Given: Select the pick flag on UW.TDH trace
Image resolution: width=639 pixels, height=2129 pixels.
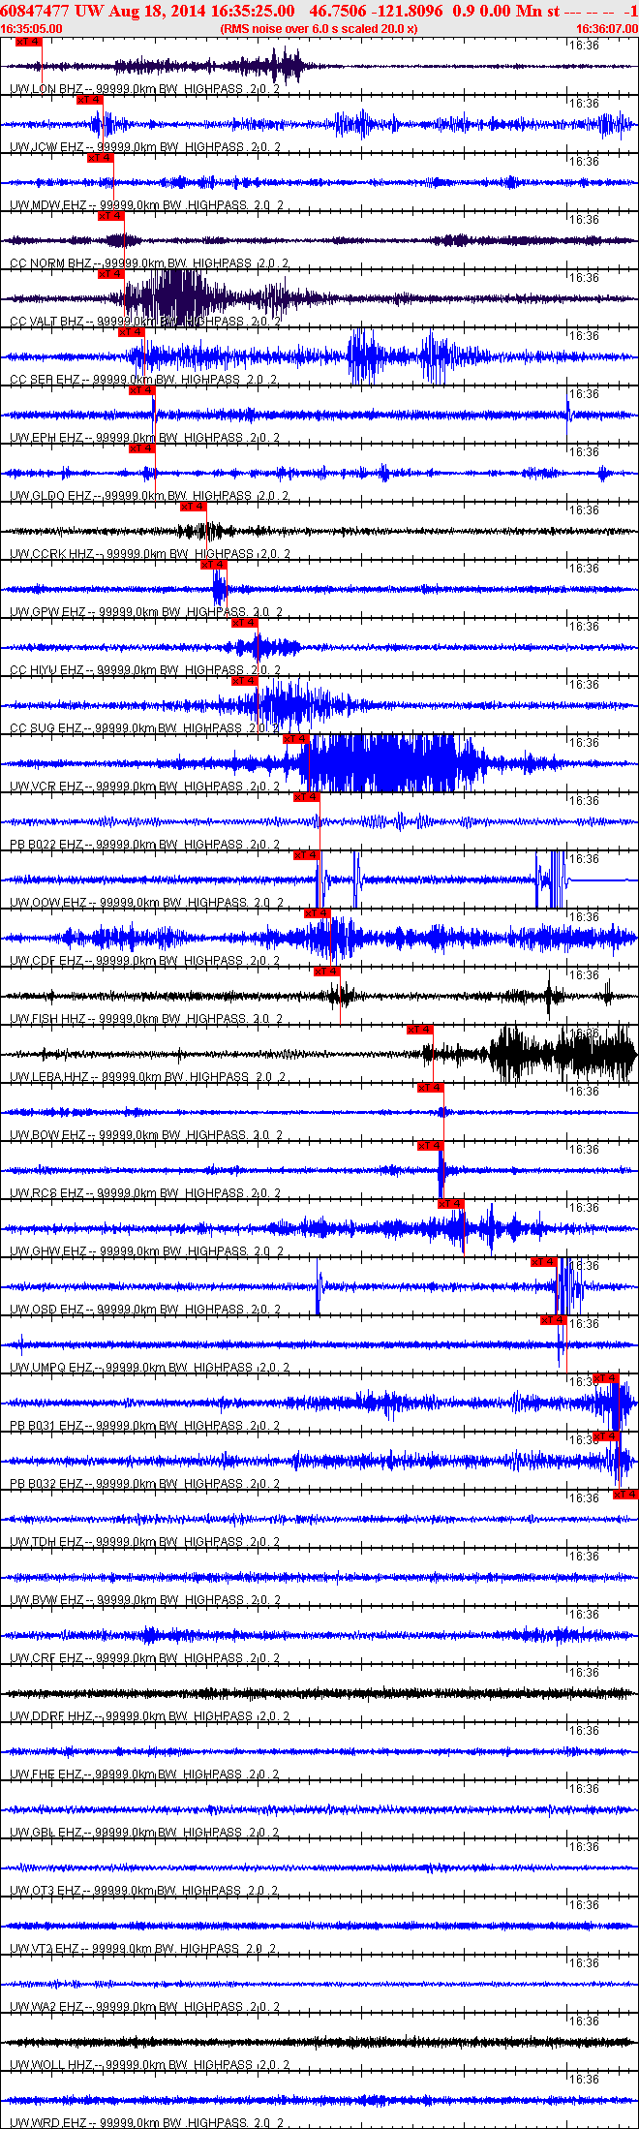Looking at the screenshot, I should pos(625,1495).
